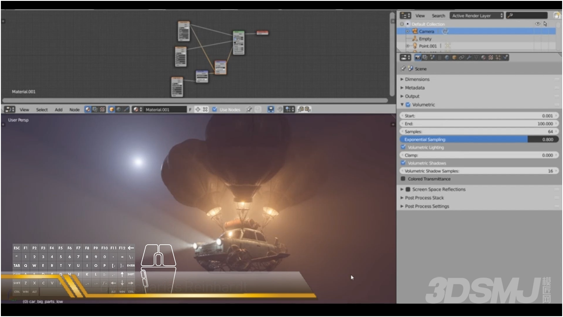Click the outliner search field

pyautogui.click(x=527, y=16)
